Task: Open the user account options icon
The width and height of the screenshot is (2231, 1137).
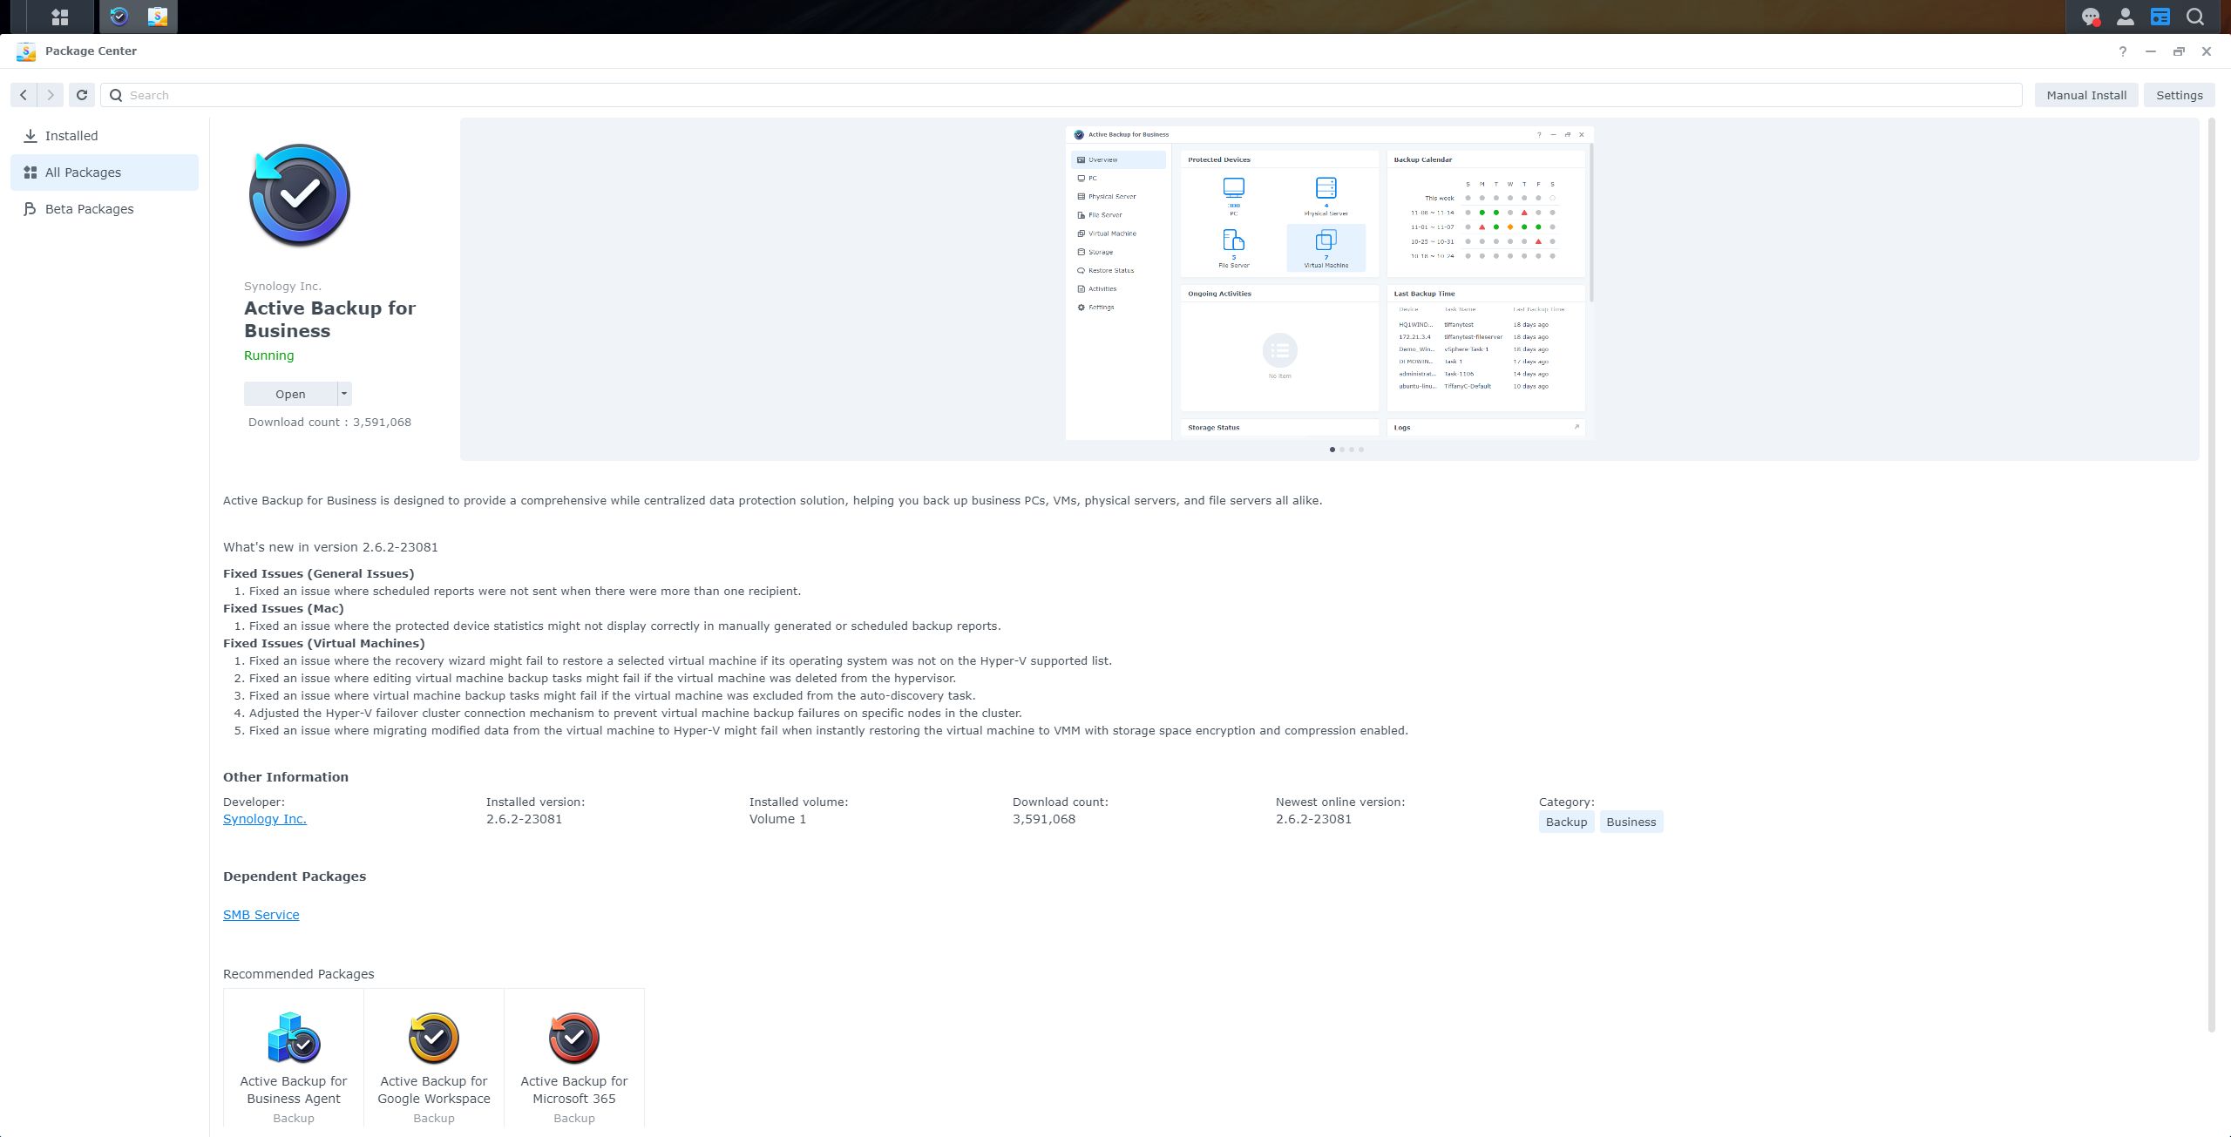Action: [x=2125, y=17]
